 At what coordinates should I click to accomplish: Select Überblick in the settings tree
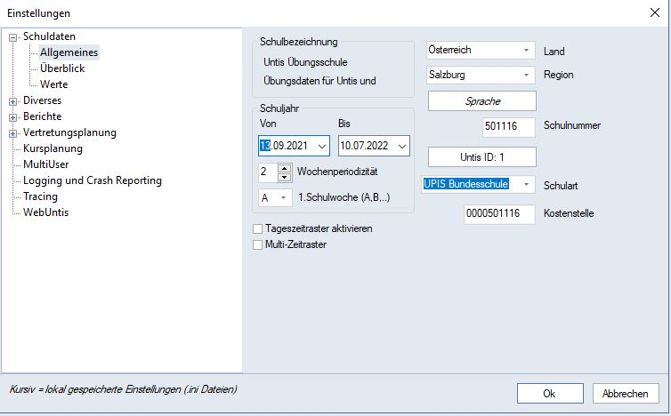[62, 68]
